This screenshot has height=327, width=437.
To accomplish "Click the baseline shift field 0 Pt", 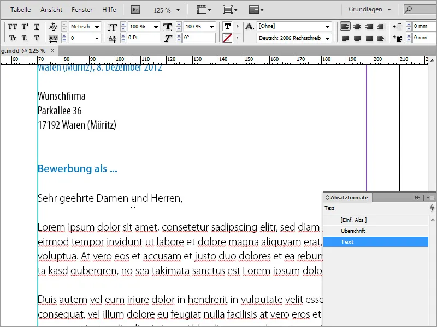I will pos(144,38).
